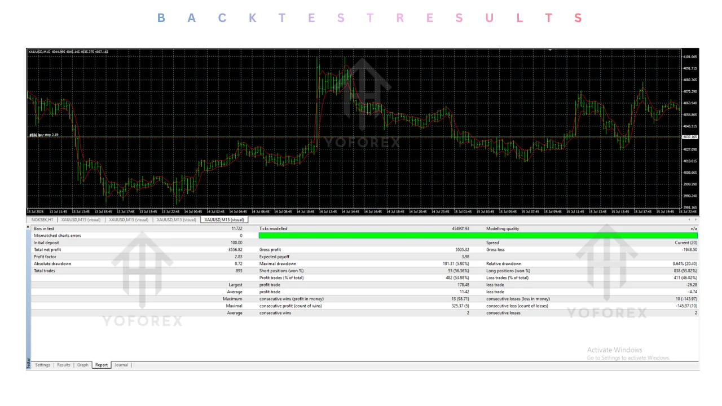Click the largest profit trade value 178.48
Viewport: 722px width, 406px height.
tap(464, 285)
